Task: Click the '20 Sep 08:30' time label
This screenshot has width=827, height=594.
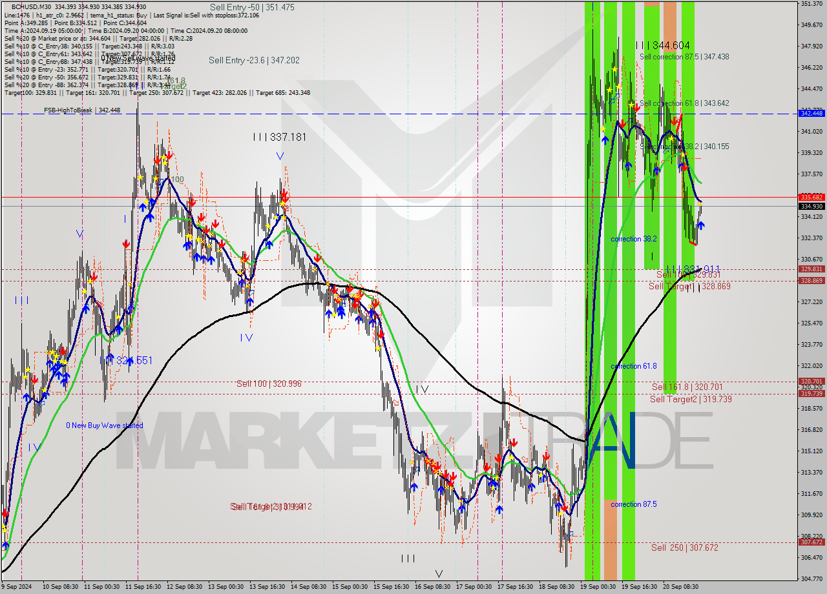Action: point(682,587)
